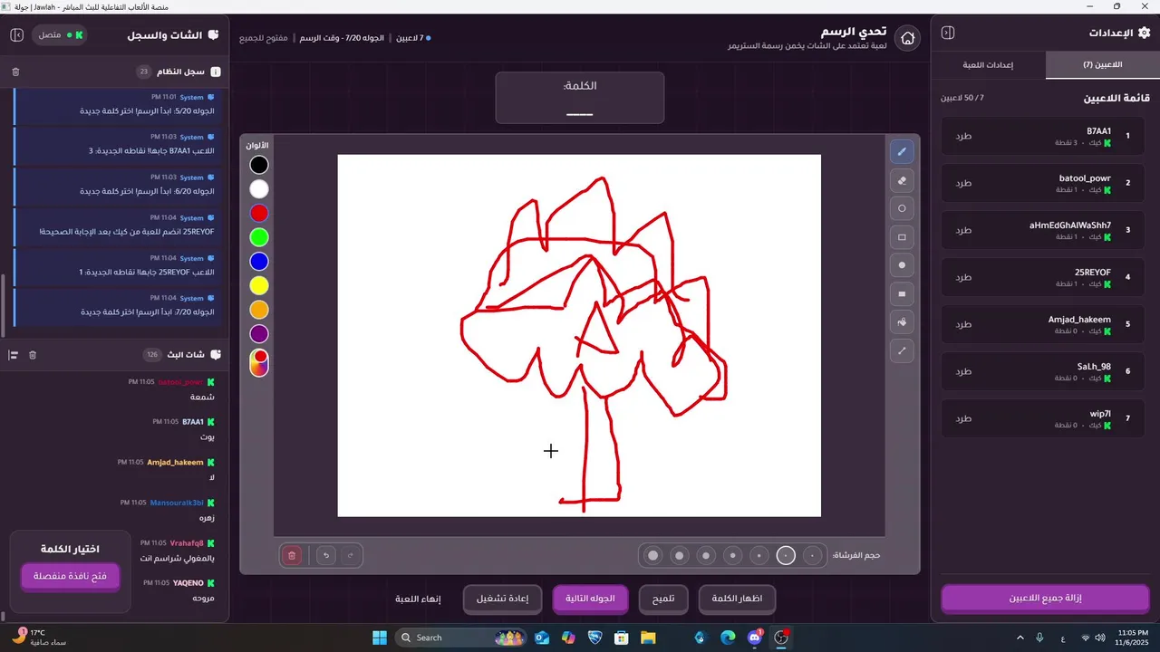Open File Explorer from the taskbar
The height and width of the screenshot is (652, 1160).
[648, 638]
